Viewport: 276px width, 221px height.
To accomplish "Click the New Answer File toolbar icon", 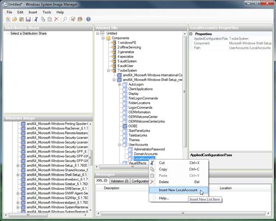I will tap(8, 19).
